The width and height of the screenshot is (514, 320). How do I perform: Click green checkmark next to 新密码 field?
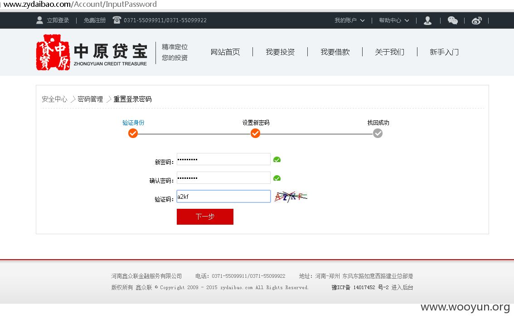277,160
